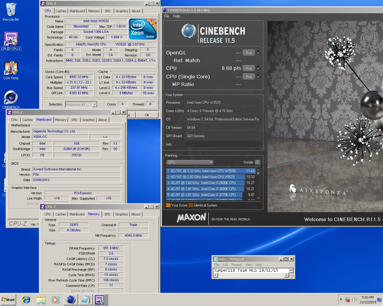Show hidden system tray icons arrow

(x=341, y=299)
